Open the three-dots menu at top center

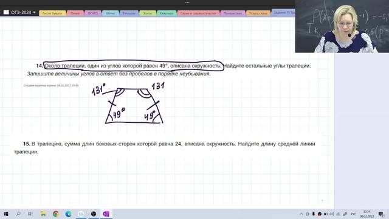click(187, 2)
